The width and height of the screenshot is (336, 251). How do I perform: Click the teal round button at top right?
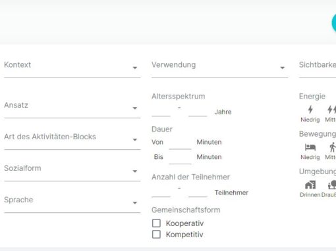334,23
